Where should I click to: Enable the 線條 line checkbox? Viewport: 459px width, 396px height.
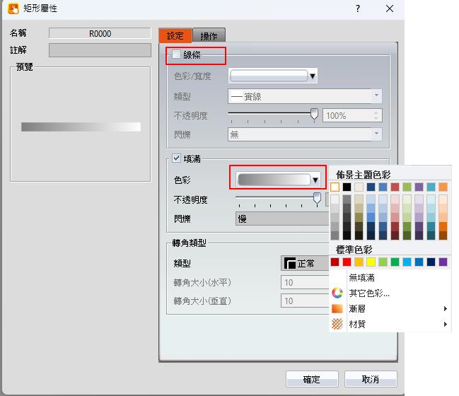pos(177,54)
